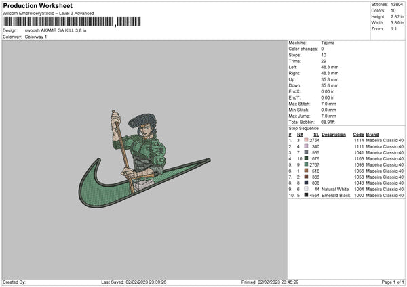The width and height of the screenshot is (407, 287).
Task: Click the Colors value 10 in header
Action: pyautogui.click(x=393, y=11)
